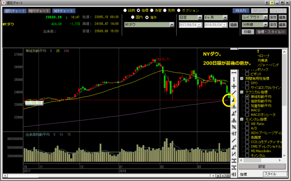This screenshot has width=291, height=181.
Task: Check the 指数移動平均 checkbox
Action: click(x=247, y=101)
